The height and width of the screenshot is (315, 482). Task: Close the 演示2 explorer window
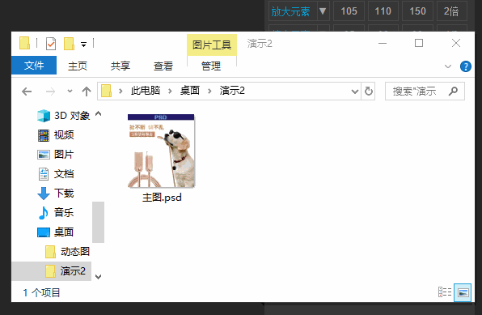click(456, 43)
